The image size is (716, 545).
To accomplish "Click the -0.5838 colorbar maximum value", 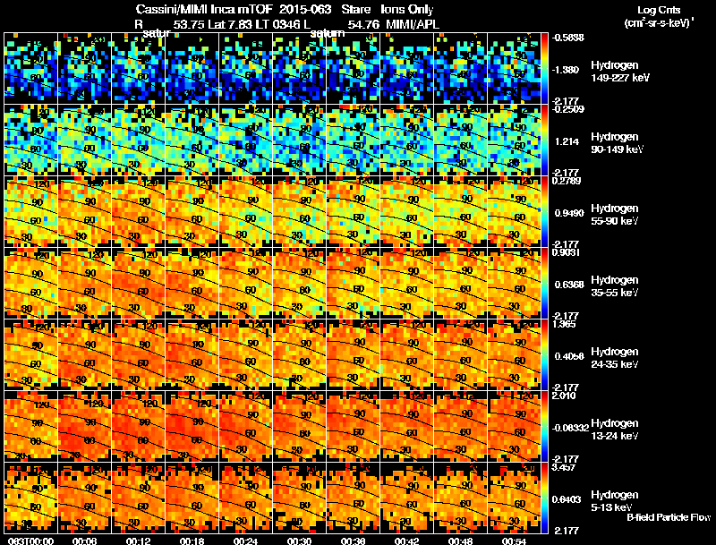I will pos(568,38).
